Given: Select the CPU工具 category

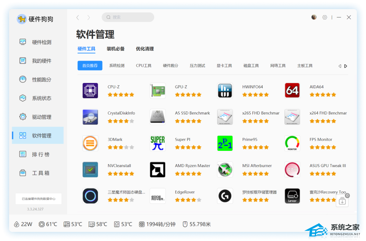Looking at the screenshot, I should click(144, 66).
